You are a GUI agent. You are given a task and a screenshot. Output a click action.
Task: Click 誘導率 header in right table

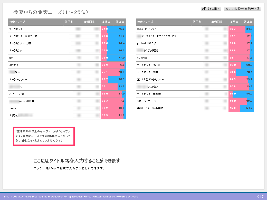click(248, 22)
